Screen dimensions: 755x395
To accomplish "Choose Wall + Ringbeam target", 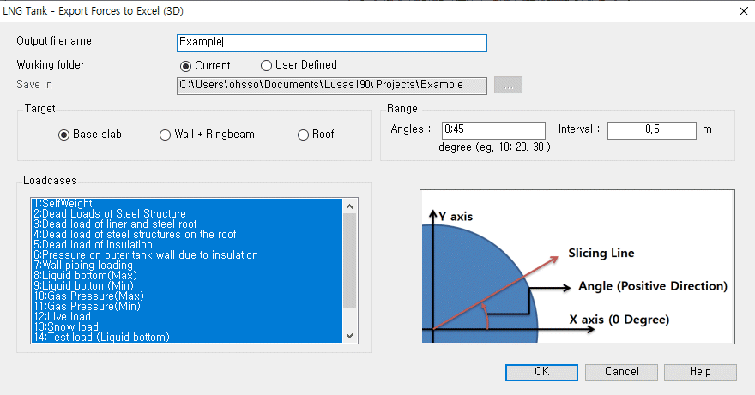I will coord(166,135).
